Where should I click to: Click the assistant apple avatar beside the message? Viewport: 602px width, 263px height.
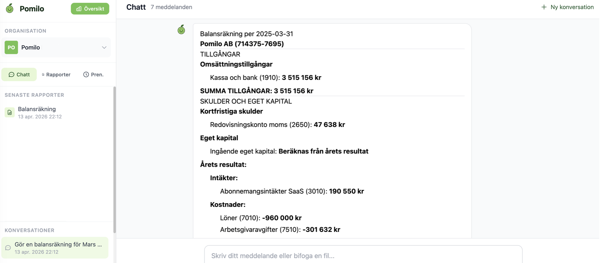pos(181,29)
